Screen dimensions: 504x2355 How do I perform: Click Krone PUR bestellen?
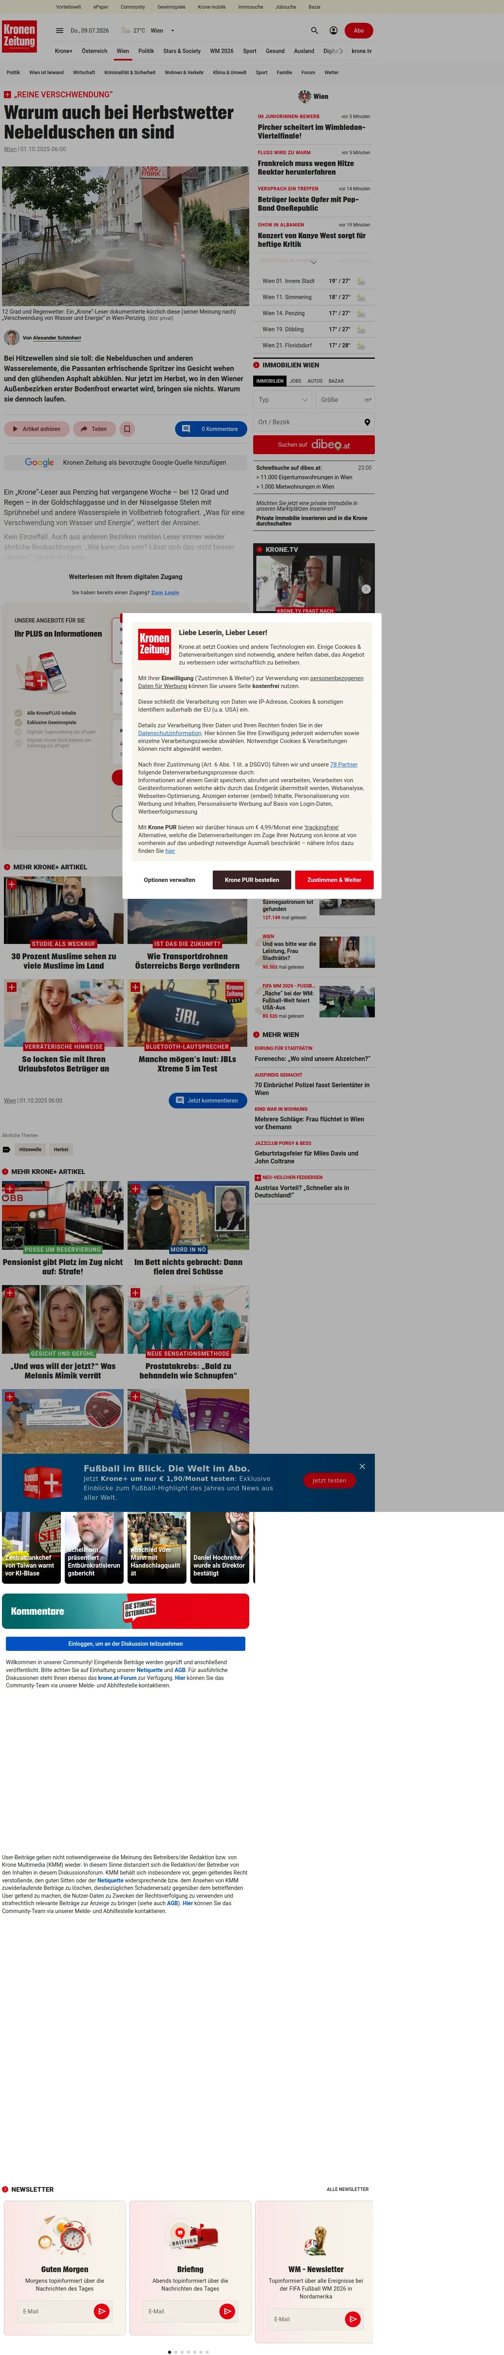tap(252, 880)
